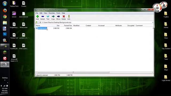
Task: Open the Aether desktop folder
Action: click(x=166, y=25)
